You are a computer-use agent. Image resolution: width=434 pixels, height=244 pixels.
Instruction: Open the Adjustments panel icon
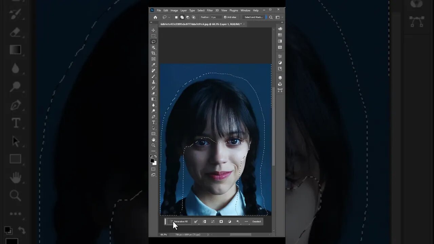click(280, 62)
